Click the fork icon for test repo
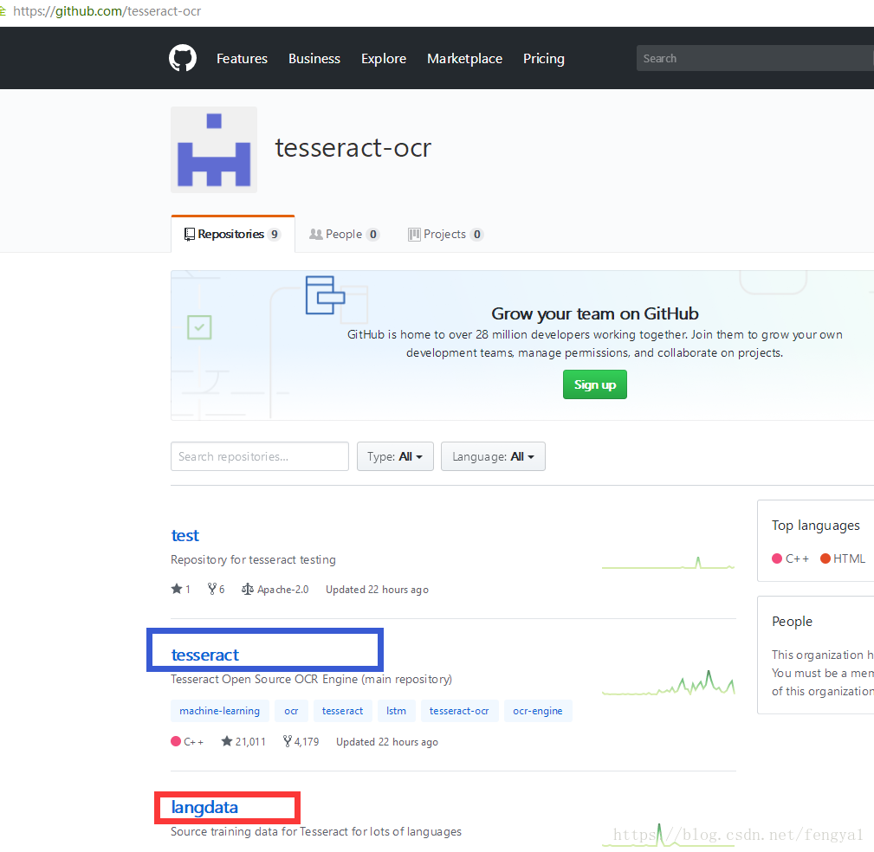Viewport: 874px width, 852px height. 212,589
